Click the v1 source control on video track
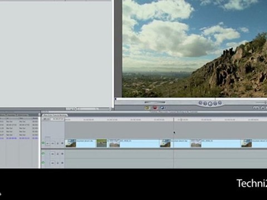 (x=48, y=143)
